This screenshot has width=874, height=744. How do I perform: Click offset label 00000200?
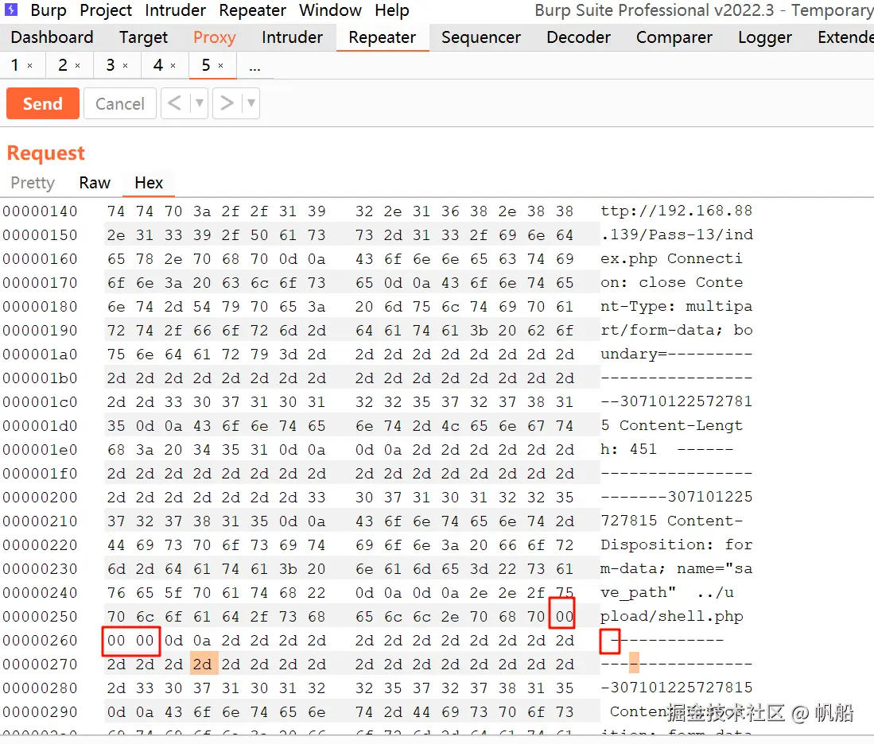(x=40, y=497)
